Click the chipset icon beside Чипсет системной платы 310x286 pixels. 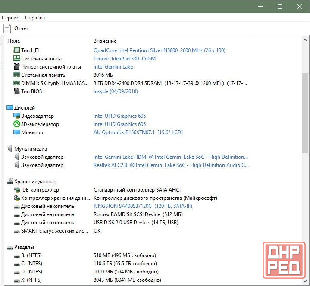point(17,67)
